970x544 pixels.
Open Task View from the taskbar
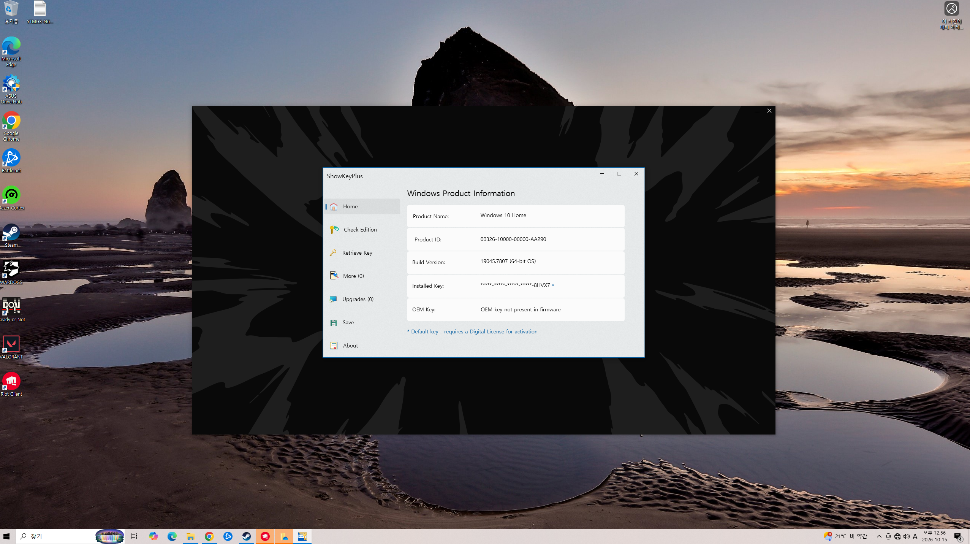tap(134, 536)
